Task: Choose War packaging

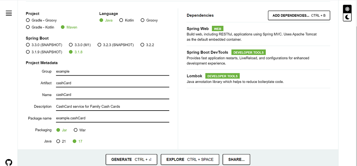Action: (80, 130)
